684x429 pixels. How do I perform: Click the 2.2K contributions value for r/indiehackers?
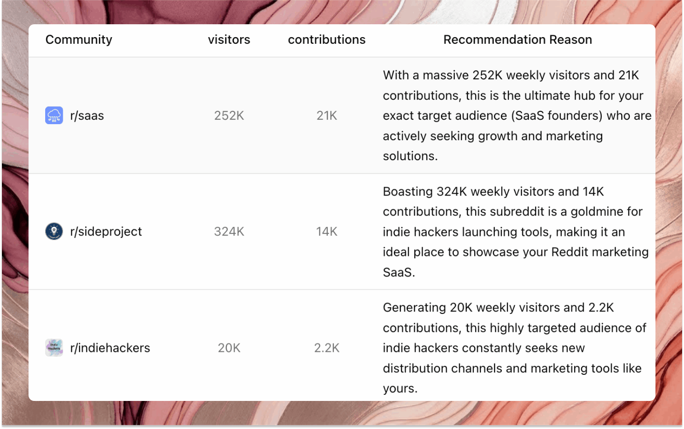[326, 348]
